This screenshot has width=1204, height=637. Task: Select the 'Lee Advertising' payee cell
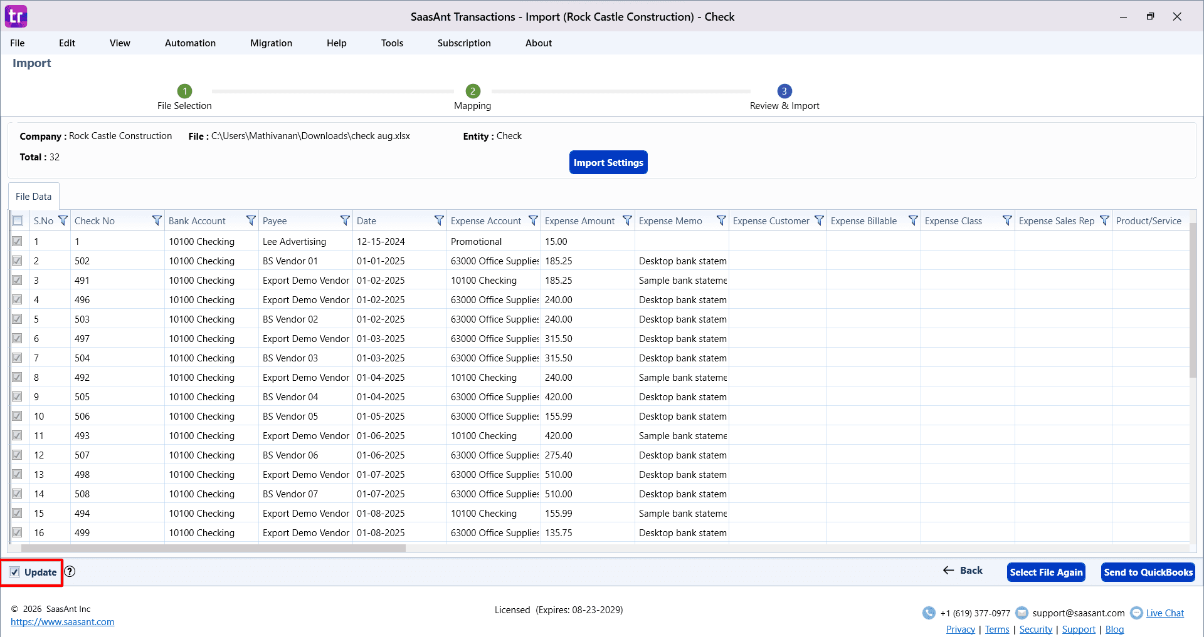pos(305,241)
